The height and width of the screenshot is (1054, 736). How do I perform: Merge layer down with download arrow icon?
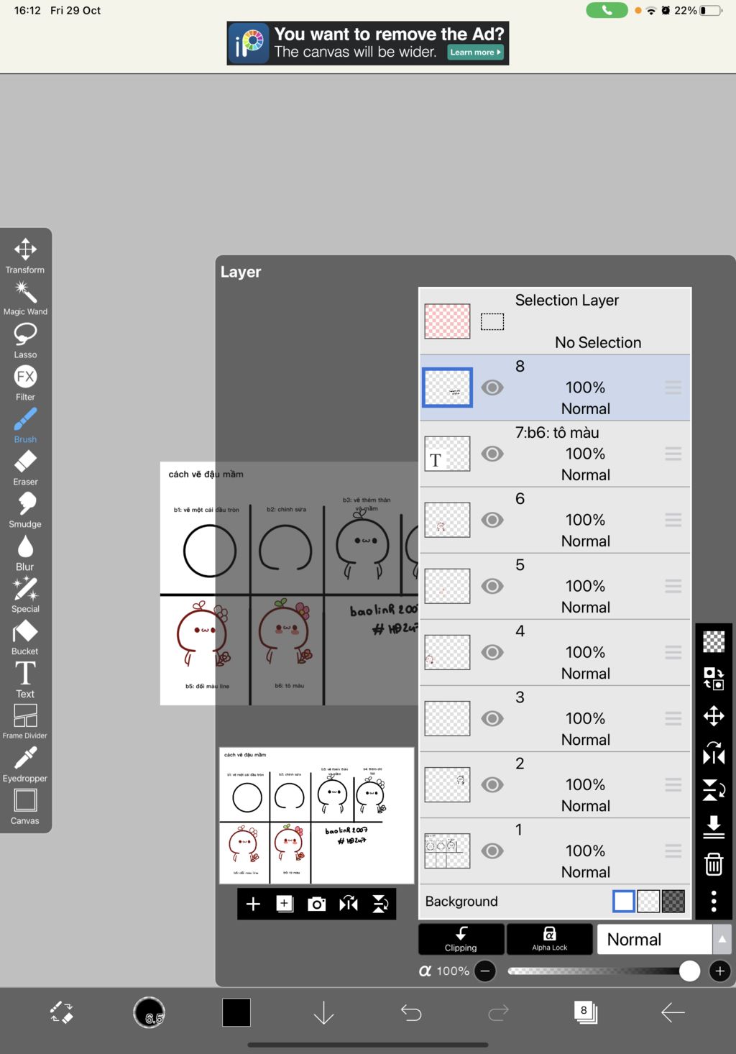click(714, 827)
